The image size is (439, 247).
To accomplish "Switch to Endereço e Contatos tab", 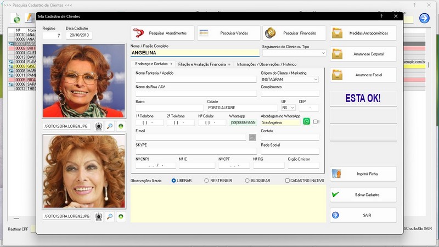I will [x=154, y=64].
